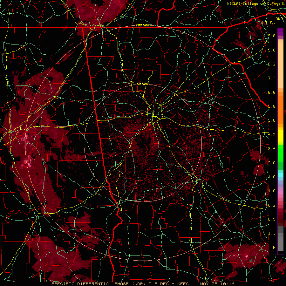Click the cyan swatch on the color bar
This screenshot has width=286, height=286.
click(281, 175)
